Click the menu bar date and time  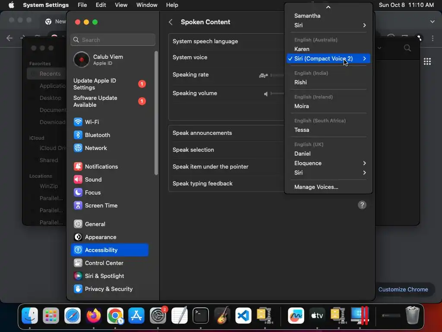tap(406, 5)
